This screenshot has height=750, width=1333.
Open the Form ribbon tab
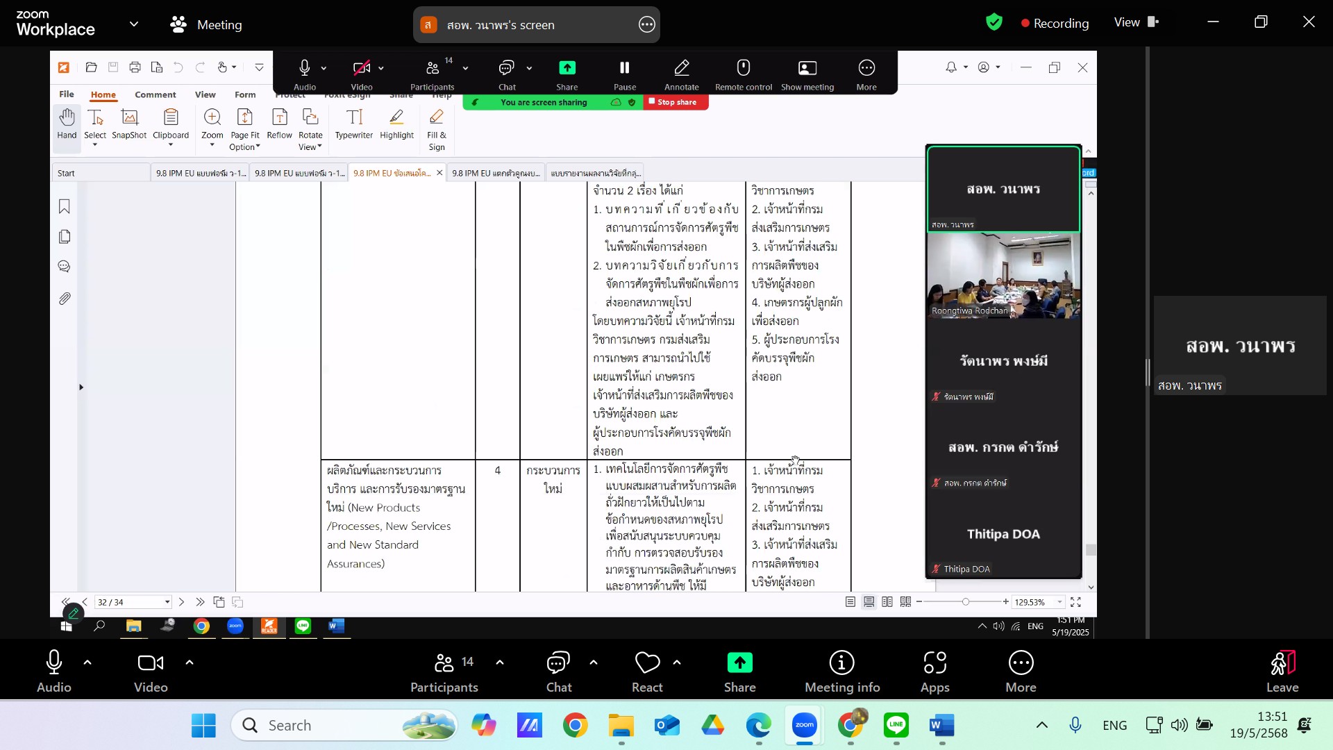(245, 94)
